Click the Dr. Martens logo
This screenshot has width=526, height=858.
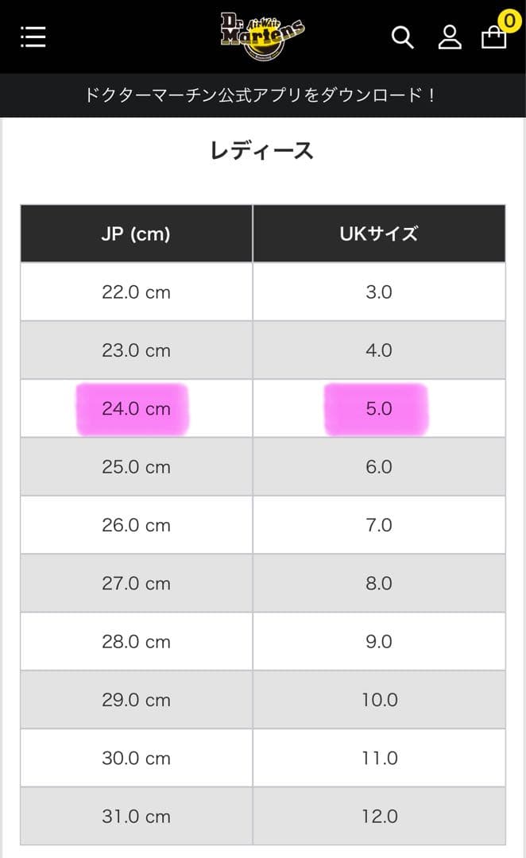262,35
